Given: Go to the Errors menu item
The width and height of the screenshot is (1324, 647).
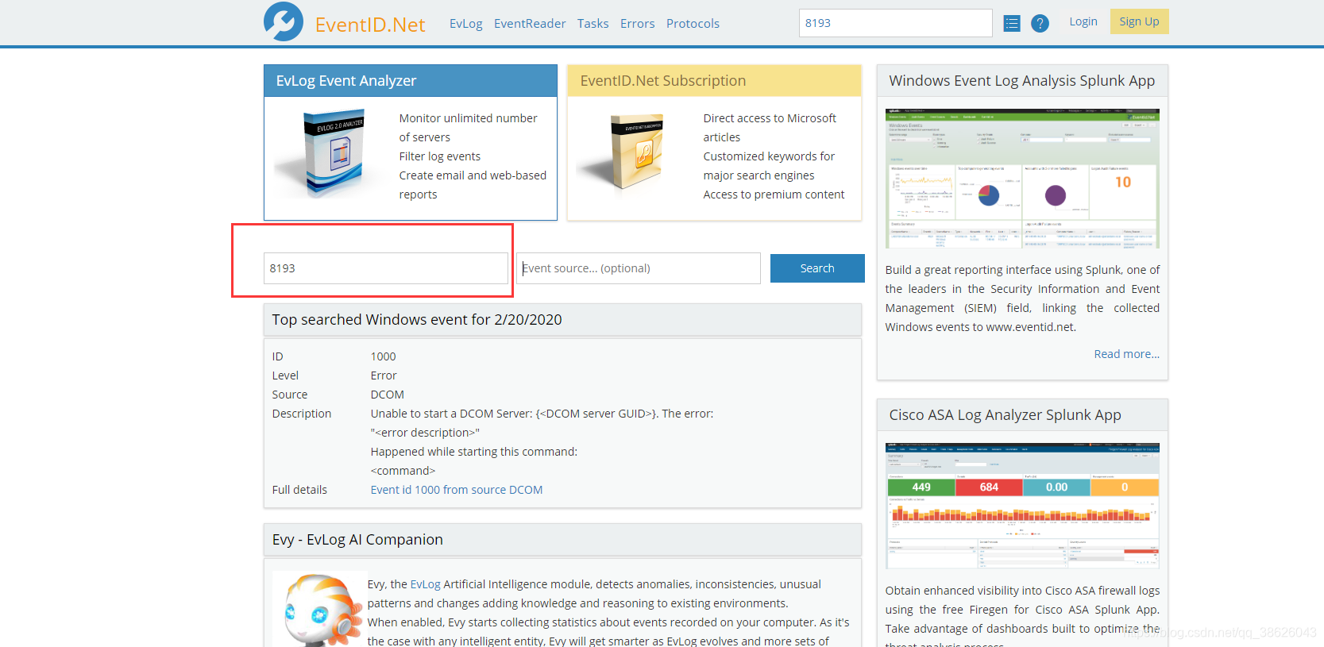Looking at the screenshot, I should point(637,24).
